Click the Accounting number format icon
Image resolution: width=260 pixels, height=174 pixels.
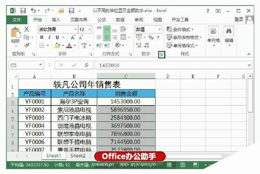(139, 37)
